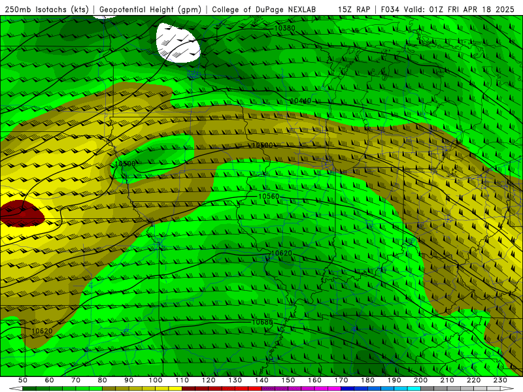Click the 210 label on the color scale
This screenshot has width=523, height=392.
click(447, 380)
